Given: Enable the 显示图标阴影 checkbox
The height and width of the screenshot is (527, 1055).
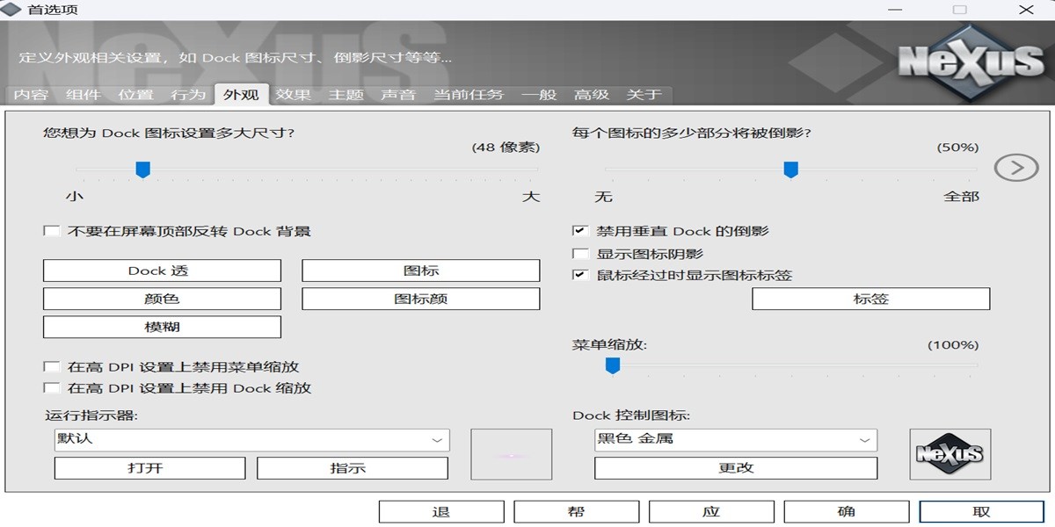Looking at the screenshot, I should pyautogui.click(x=578, y=252).
